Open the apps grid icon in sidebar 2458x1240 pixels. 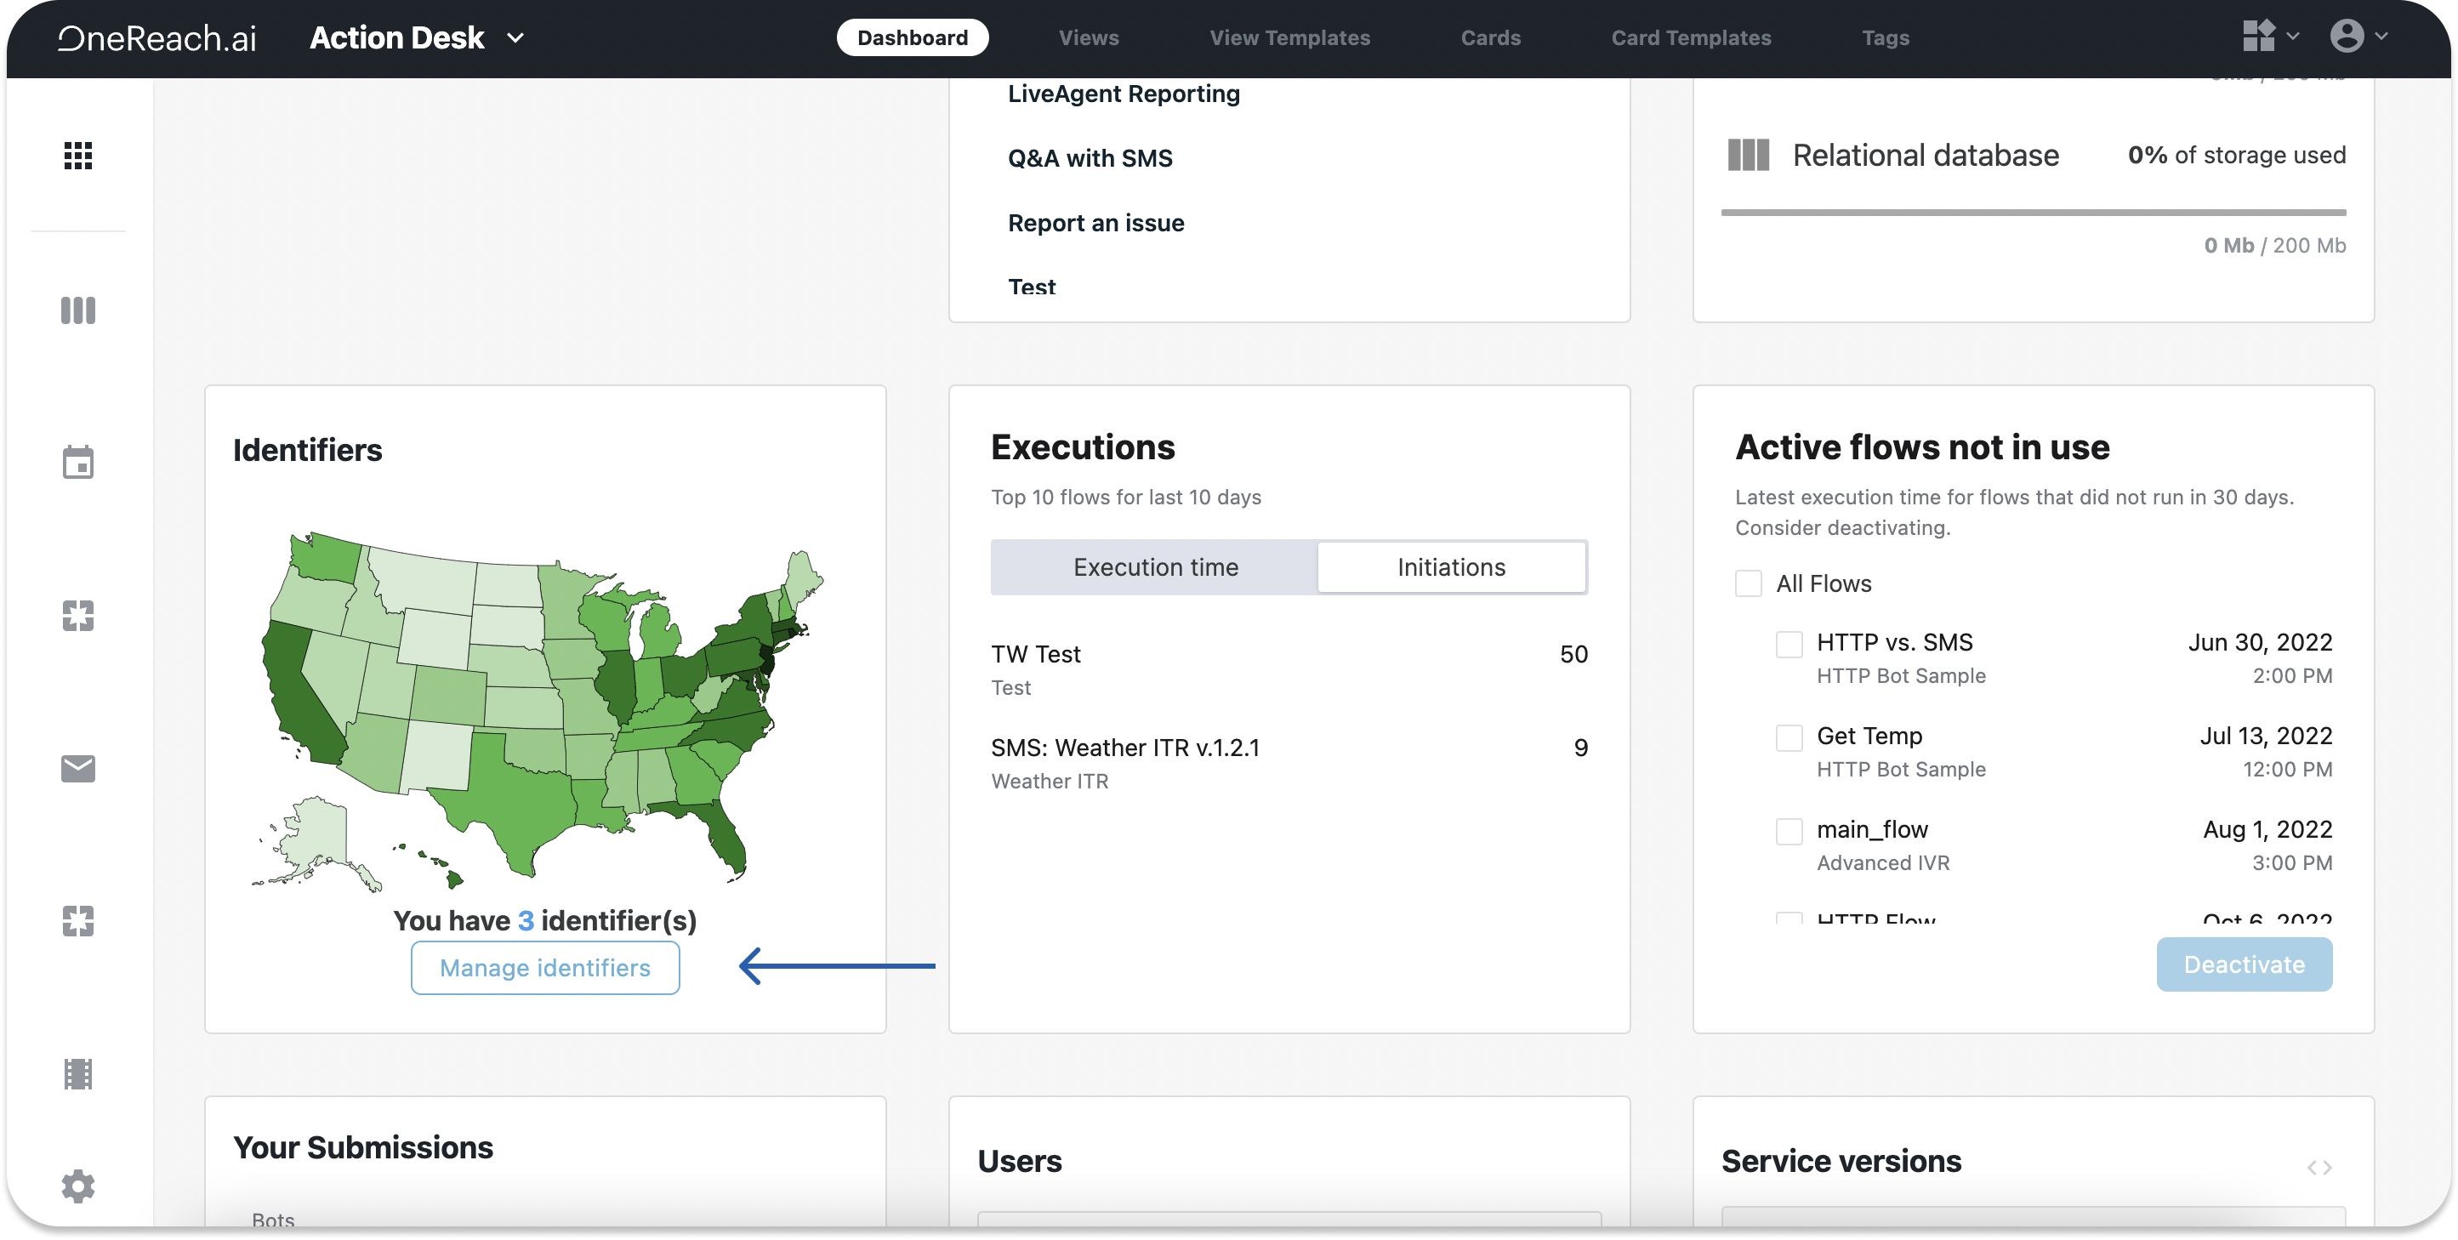(78, 156)
